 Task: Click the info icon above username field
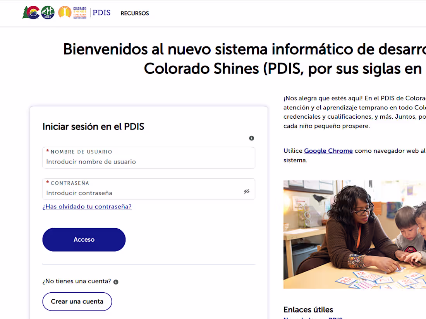pos(252,138)
